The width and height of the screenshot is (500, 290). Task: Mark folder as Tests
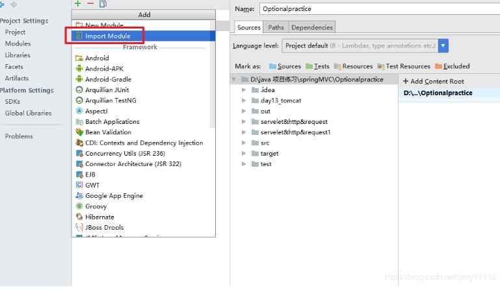pos(317,66)
